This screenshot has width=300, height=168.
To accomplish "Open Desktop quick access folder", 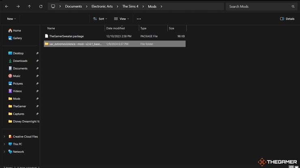I will coord(16,53).
